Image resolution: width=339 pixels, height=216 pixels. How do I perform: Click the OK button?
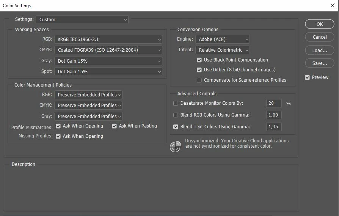click(x=320, y=24)
